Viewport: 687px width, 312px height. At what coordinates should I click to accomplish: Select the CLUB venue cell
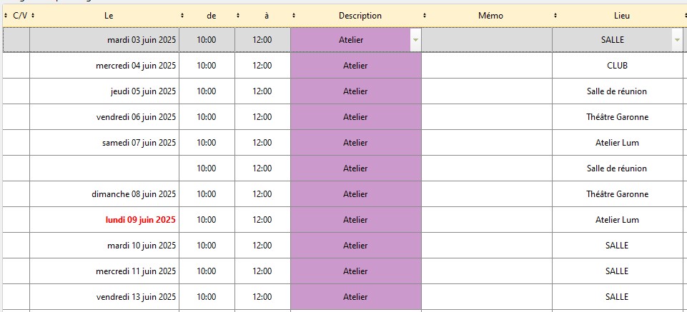[x=617, y=66]
